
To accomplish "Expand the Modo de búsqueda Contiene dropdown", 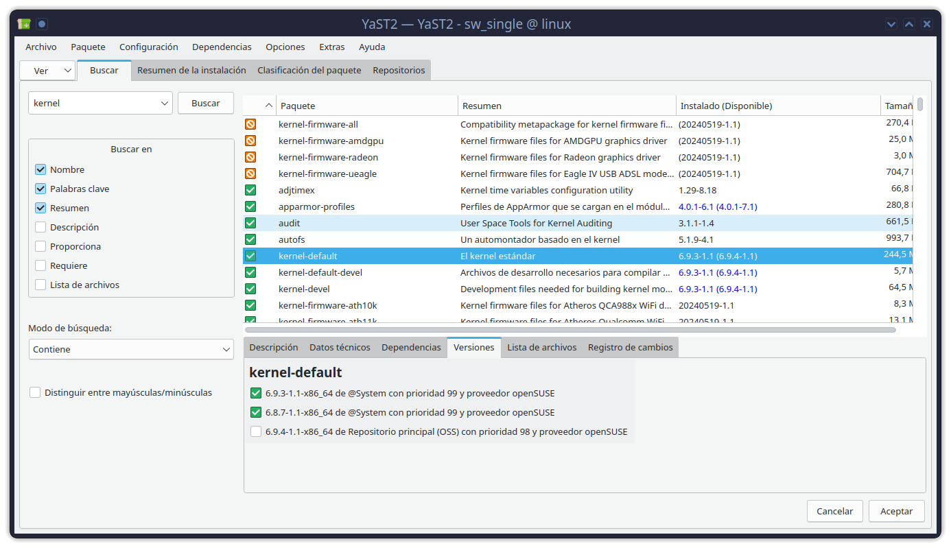I will (x=131, y=349).
